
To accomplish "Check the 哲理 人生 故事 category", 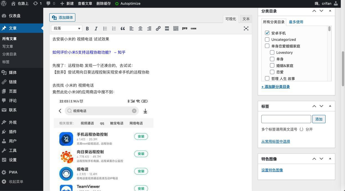I will [x=267, y=78].
